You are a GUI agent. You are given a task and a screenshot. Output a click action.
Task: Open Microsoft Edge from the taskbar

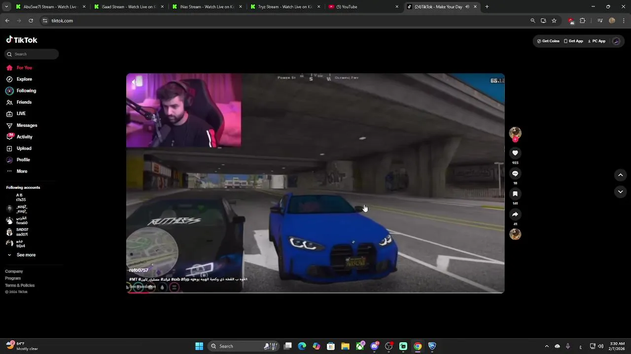(302, 346)
